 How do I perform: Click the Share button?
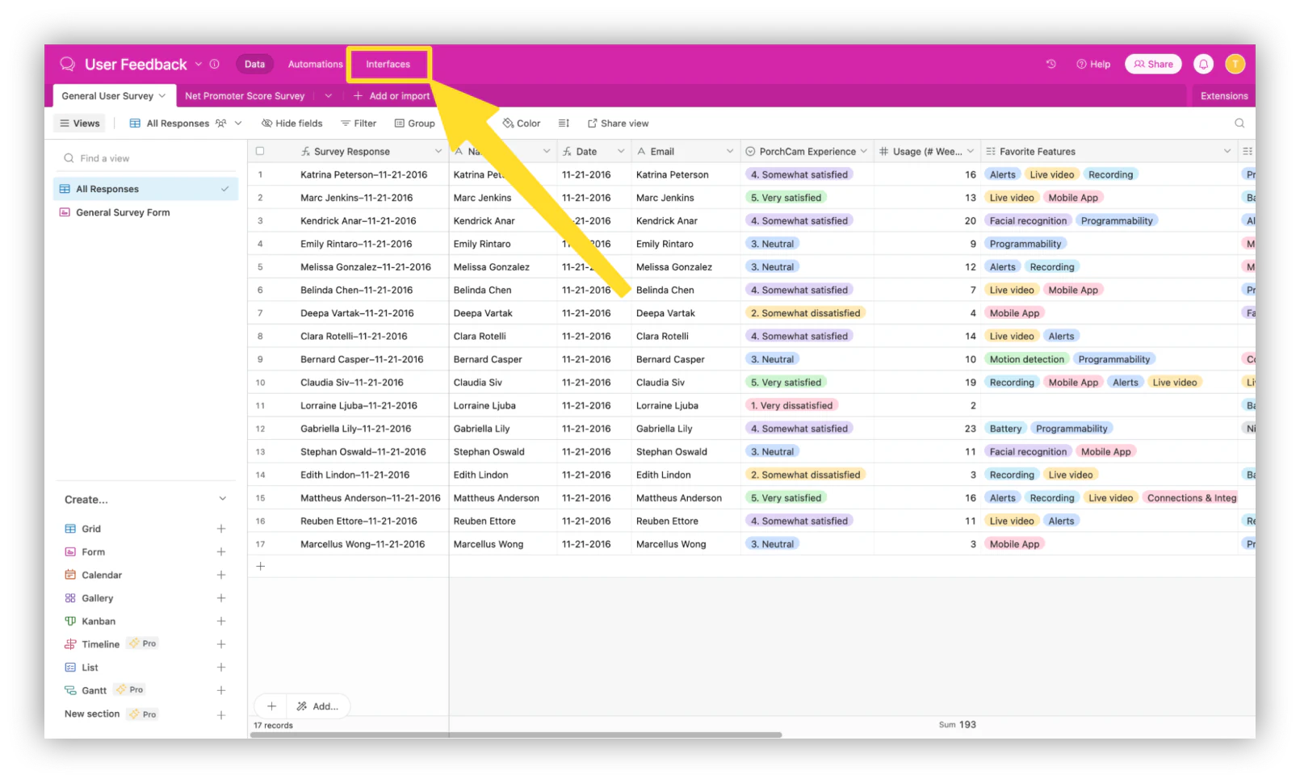click(1153, 64)
